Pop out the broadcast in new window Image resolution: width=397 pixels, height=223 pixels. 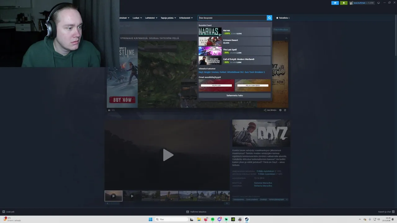click(285, 110)
